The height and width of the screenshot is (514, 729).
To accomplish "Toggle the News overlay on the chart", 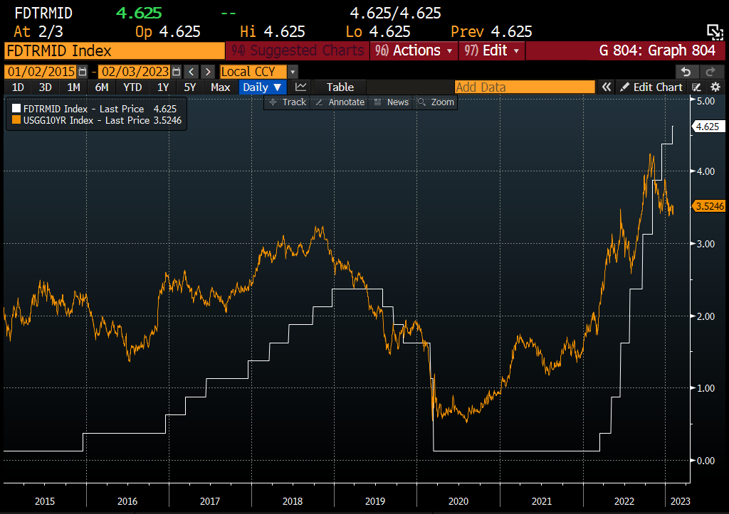I will pyautogui.click(x=391, y=102).
